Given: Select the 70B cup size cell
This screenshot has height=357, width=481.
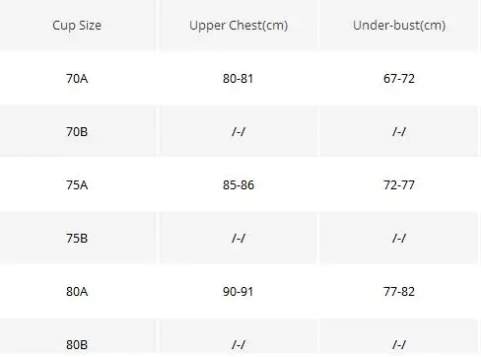Looking at the screenshot, I should (77, 132).
